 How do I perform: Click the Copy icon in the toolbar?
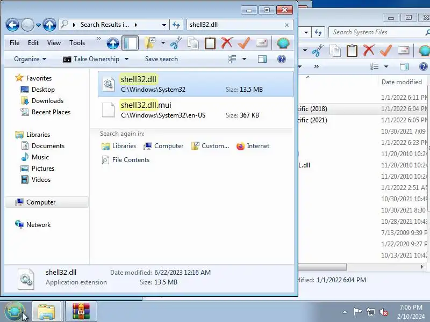tap(193, 43)
